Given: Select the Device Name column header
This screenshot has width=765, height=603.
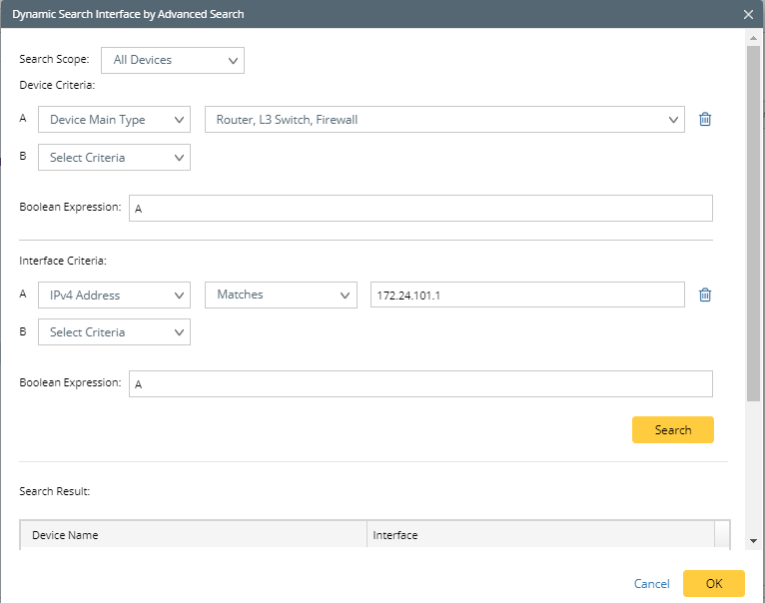Looking at the screenshot, I should pyautogui.click(x=193, y=535).
